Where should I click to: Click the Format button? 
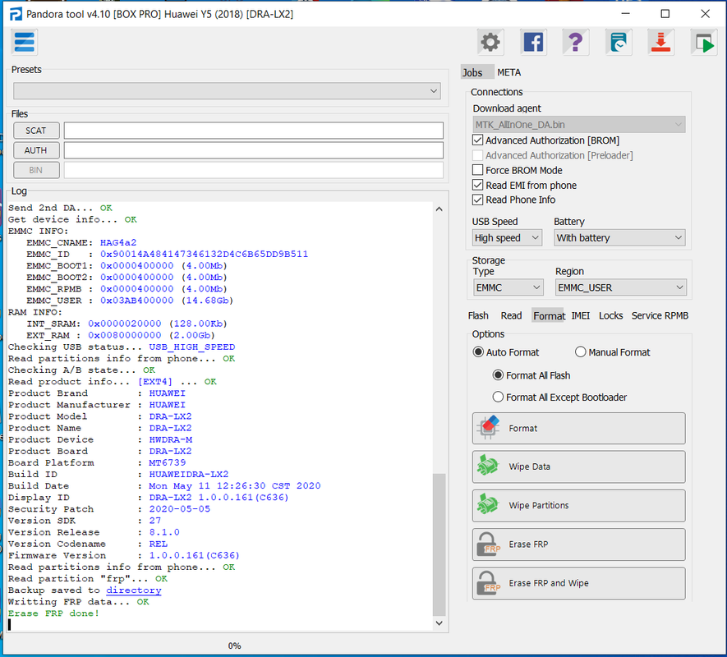click(x=578, y=429)
